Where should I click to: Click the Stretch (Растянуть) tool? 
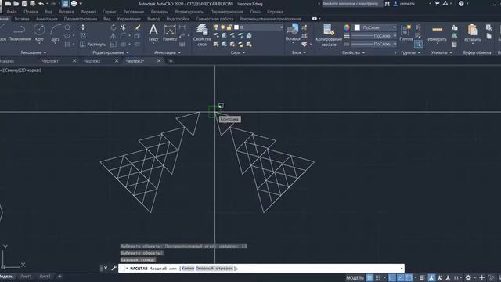point(92,44)
